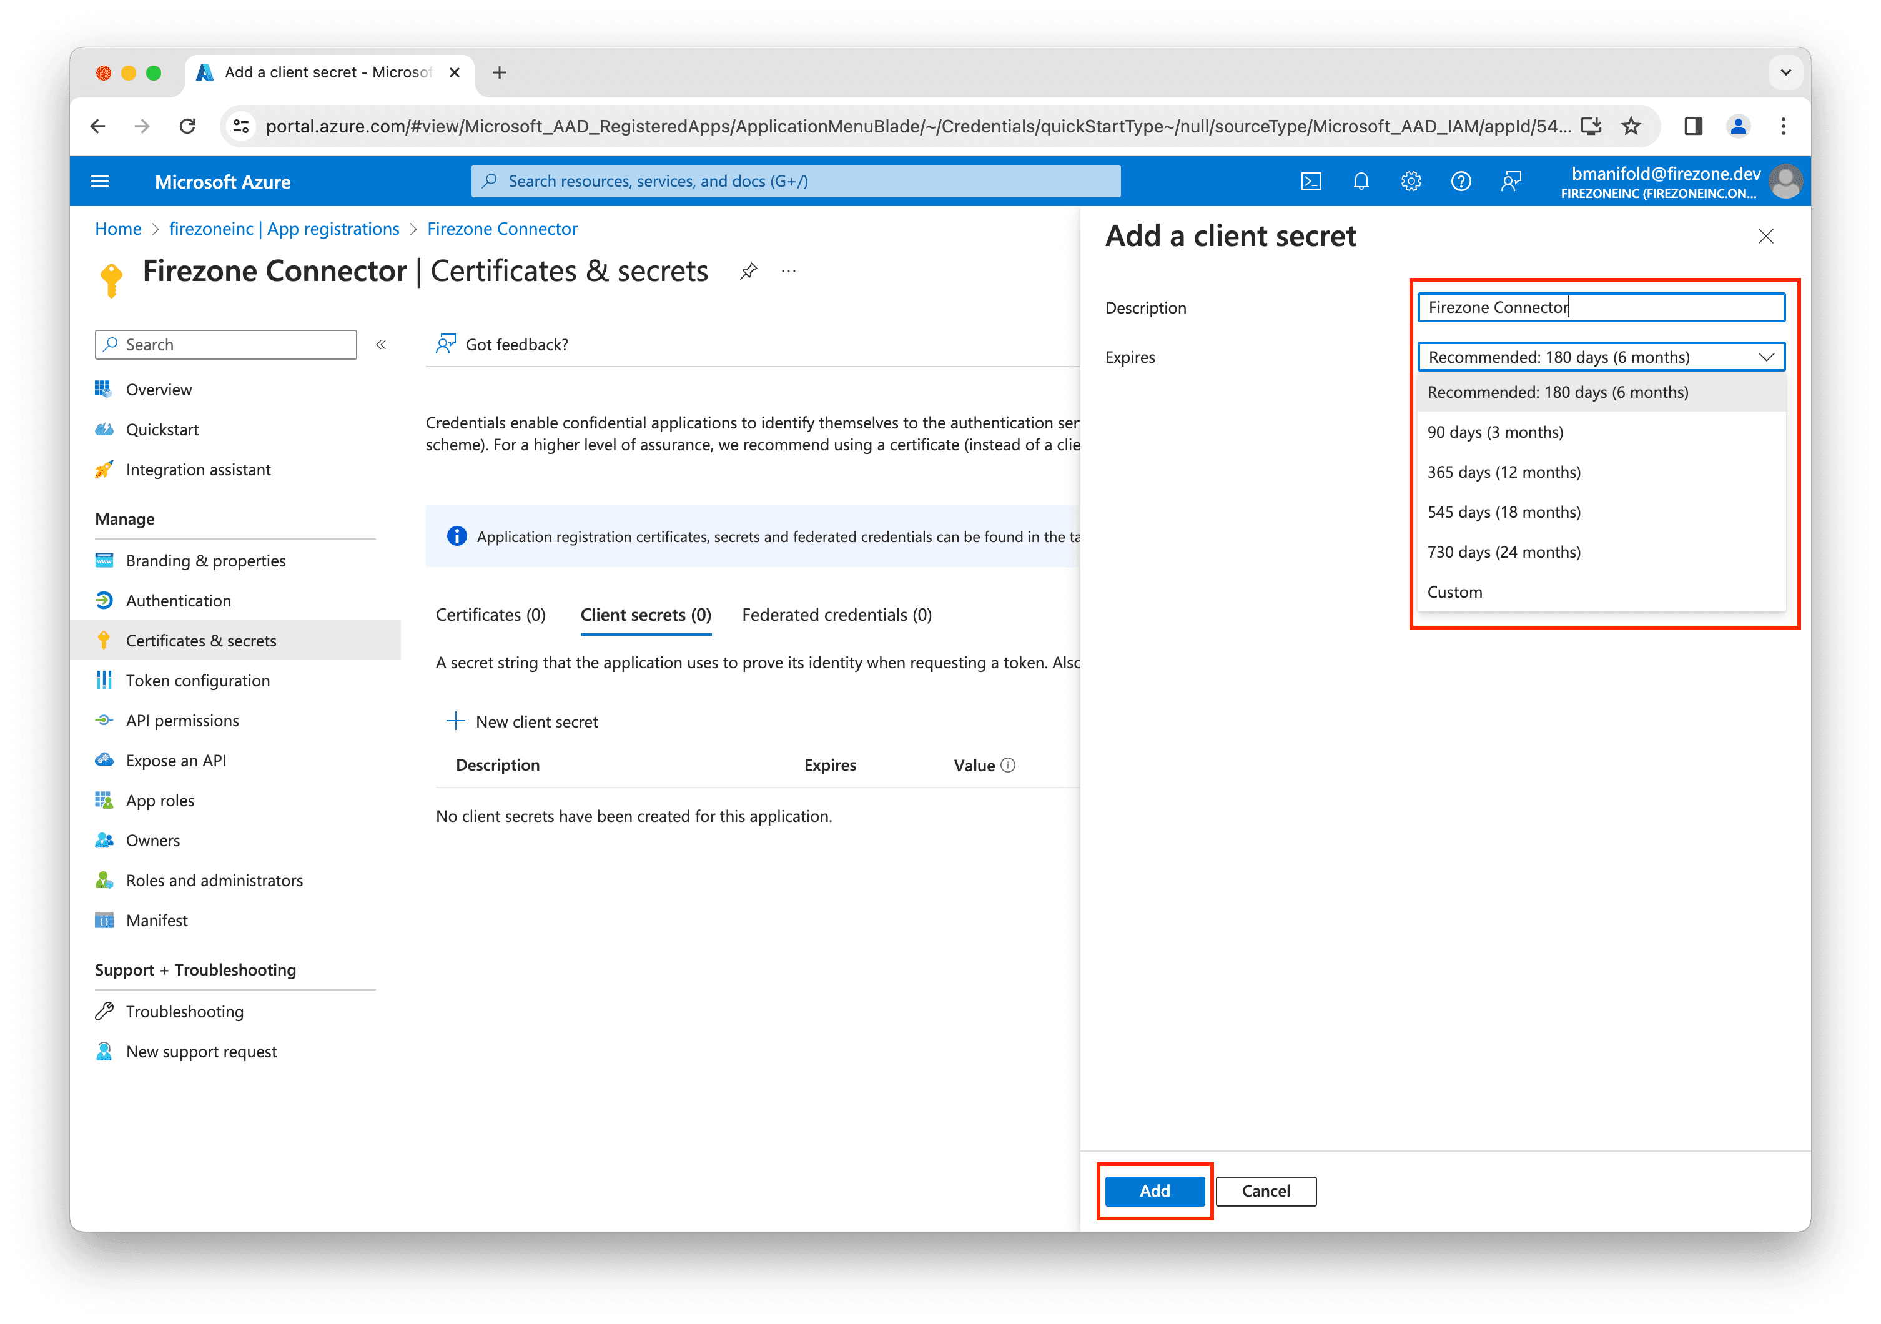Screen dimensions: 1881x1324
Task: Switch to the Certificates (0) tab
Action: click(x=490, y=615)
